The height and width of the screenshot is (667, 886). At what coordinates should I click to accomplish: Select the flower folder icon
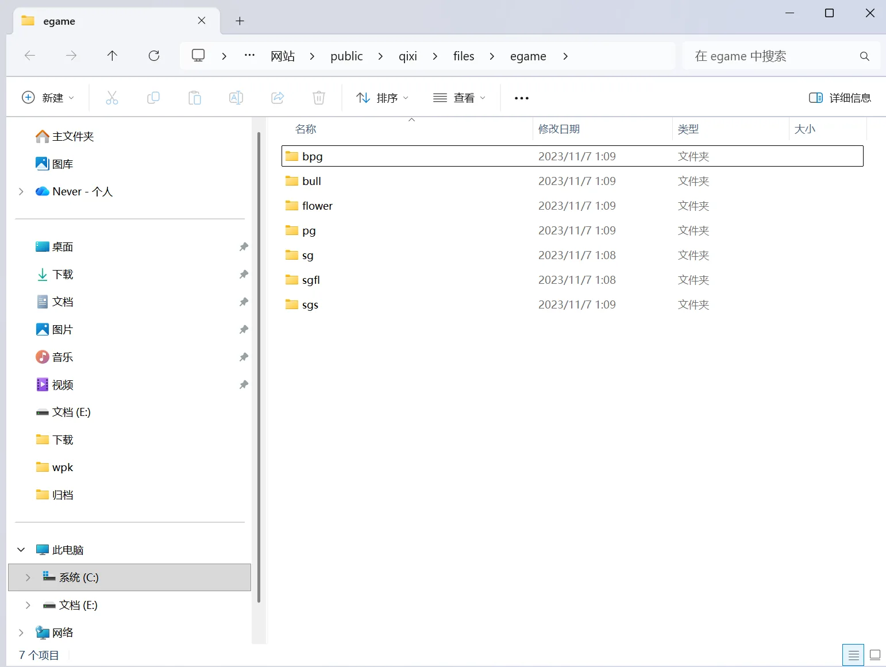[x=292, y=206]
